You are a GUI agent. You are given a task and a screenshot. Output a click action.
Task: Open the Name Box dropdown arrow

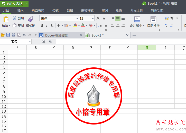pyautogui.click(x=30, y=42)
